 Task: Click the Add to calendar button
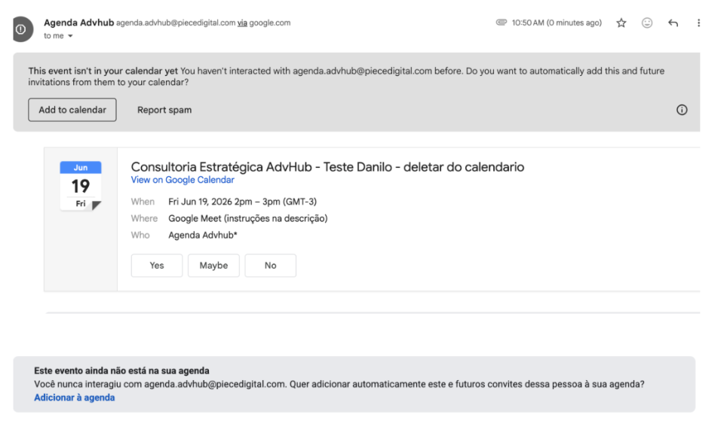(x=72, y=110)
